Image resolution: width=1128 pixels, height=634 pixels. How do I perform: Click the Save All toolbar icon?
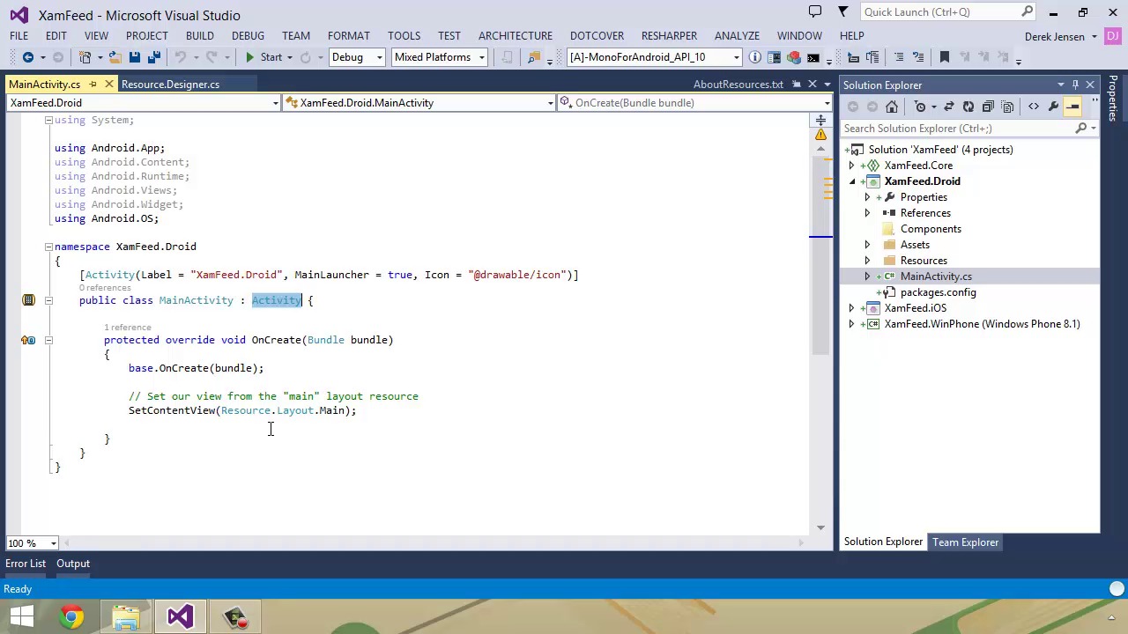pos(153,57)
